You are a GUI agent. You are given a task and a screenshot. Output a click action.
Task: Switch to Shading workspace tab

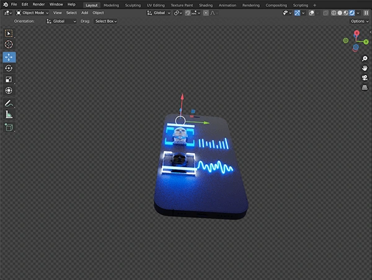(206, 5)
